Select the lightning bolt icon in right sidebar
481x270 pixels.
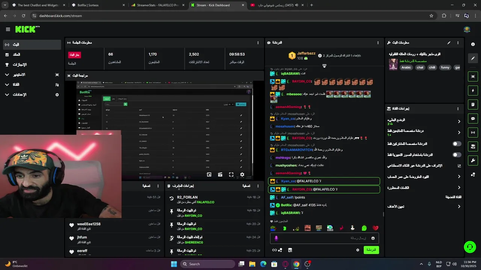[473, 90]
